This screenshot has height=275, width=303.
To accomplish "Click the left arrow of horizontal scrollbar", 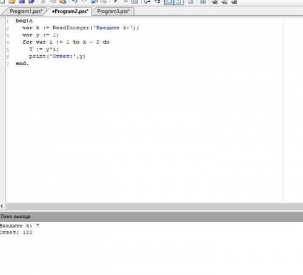I will (x=2, y=206).
